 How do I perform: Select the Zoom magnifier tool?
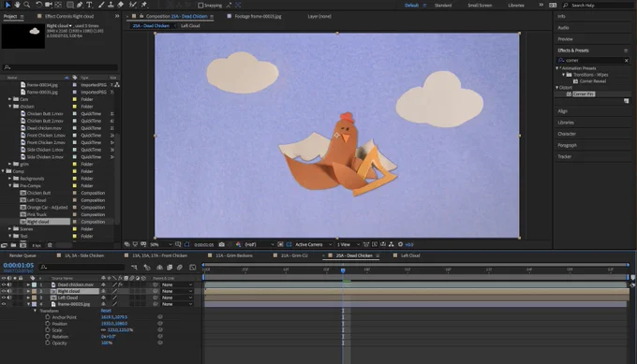27,5
